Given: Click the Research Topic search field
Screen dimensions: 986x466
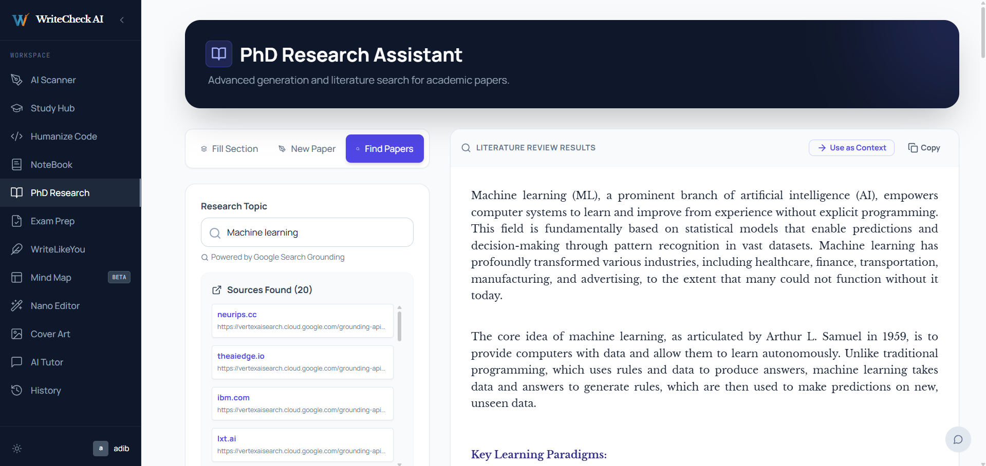Looking at the screenshot, I should pyautogui.click(x=307, y=232).
